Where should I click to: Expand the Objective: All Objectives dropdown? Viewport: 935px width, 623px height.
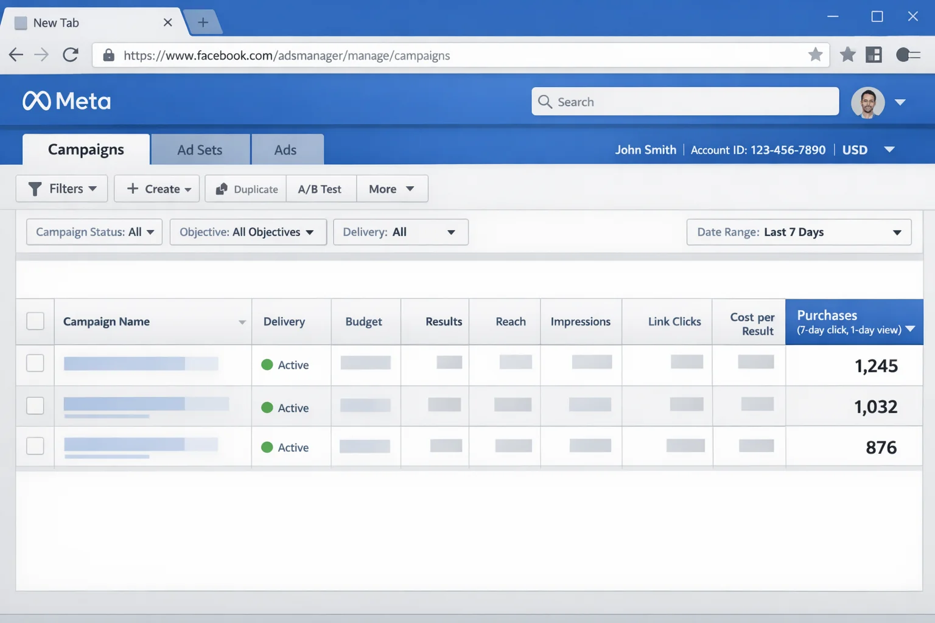point(248,232)
